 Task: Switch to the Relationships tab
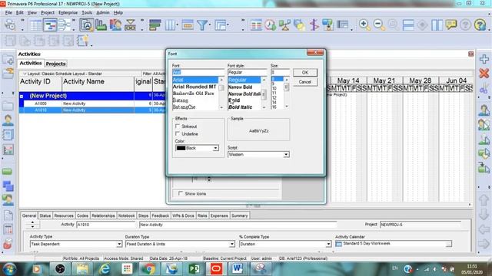[x=103, y=215]
